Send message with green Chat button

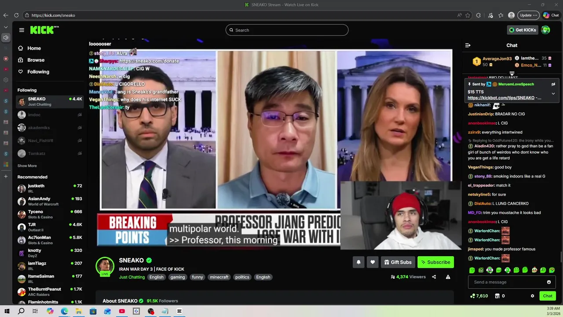(x=548, y=296)
